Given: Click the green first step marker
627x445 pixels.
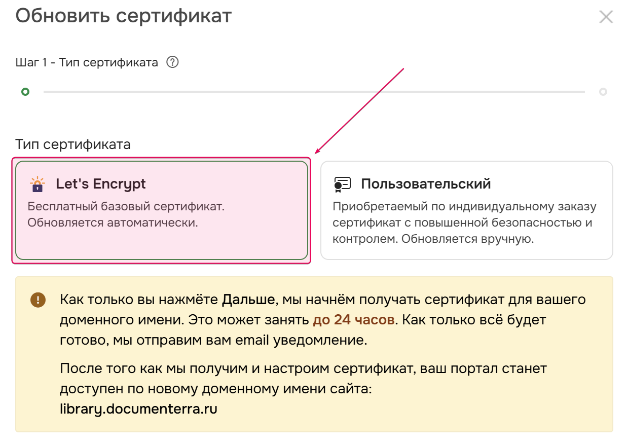Looking at the screenshot, I should click(25, 92).
